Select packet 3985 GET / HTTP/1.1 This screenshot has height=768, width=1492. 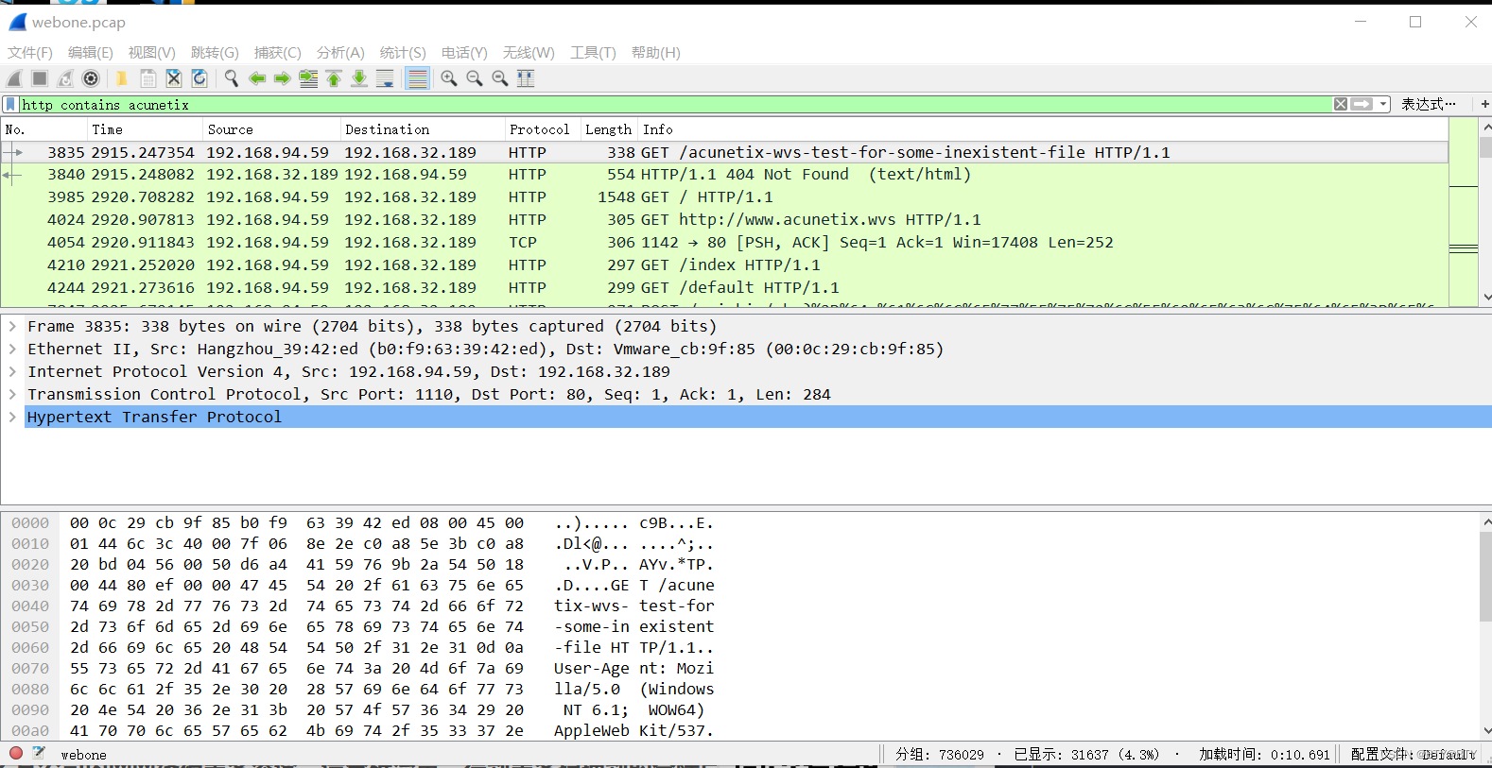point(724,197)
